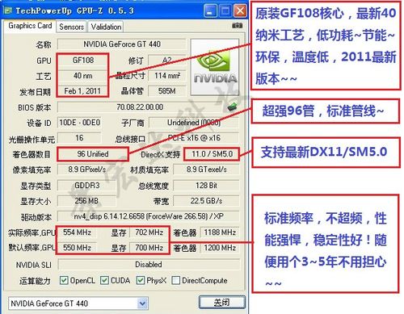
Task: Click the Undefined subvendor field
Action: click(x=194, y=123)
